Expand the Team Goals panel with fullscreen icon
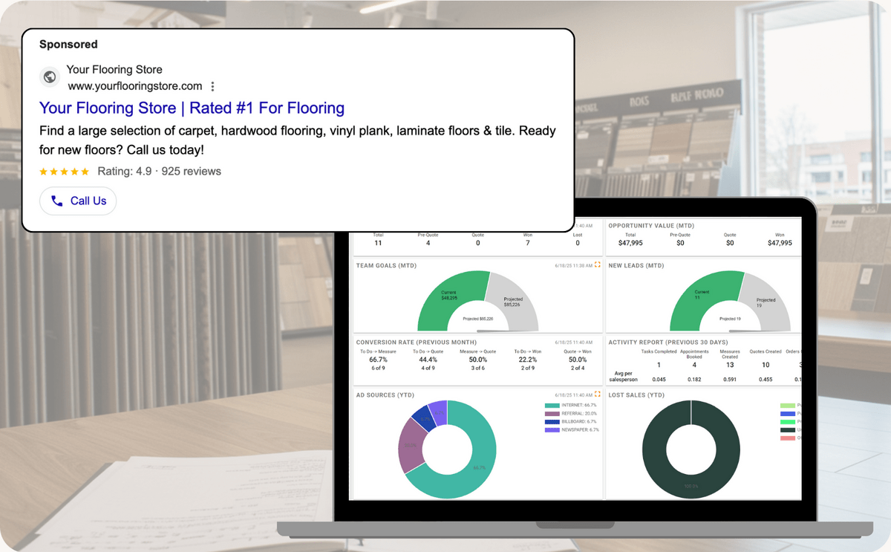891x552 pixels. pos(598,265)
